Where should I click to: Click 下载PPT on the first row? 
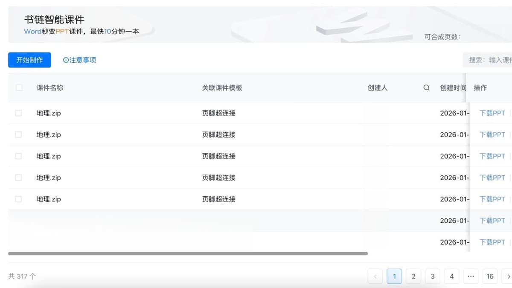coord(492,113)
